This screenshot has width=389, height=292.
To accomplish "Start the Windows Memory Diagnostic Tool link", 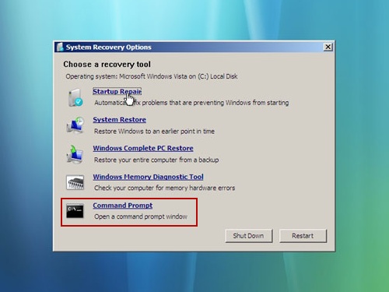I will point(148,177).
